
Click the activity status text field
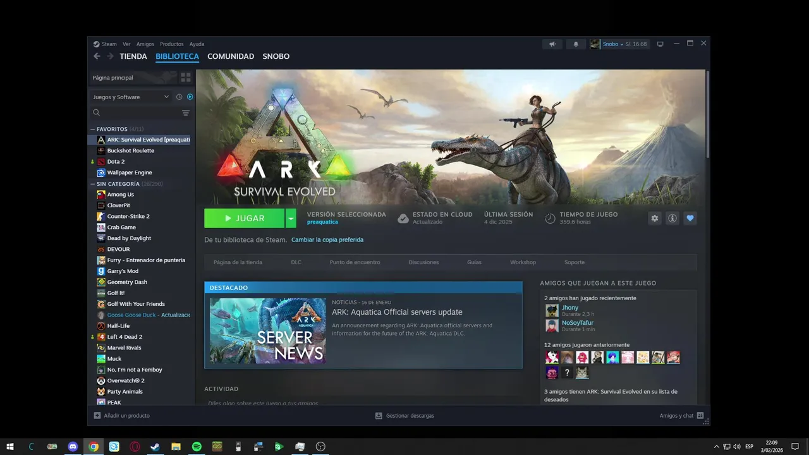click(x=363, y=403)
